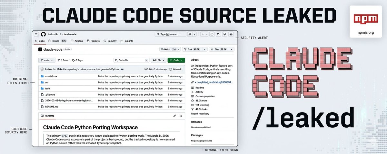
Task: Open claude-code repo breadcrumb link
Action: [69, 34]
